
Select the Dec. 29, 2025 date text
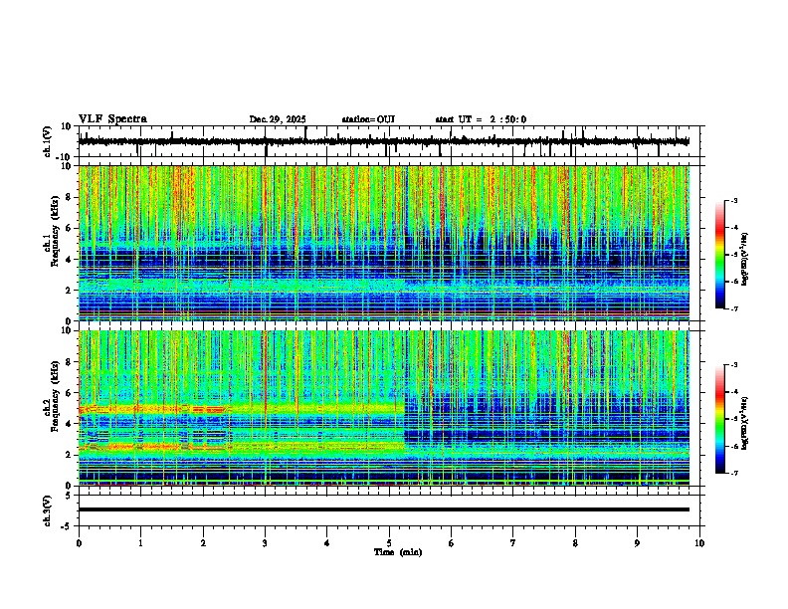coord(278,119)
